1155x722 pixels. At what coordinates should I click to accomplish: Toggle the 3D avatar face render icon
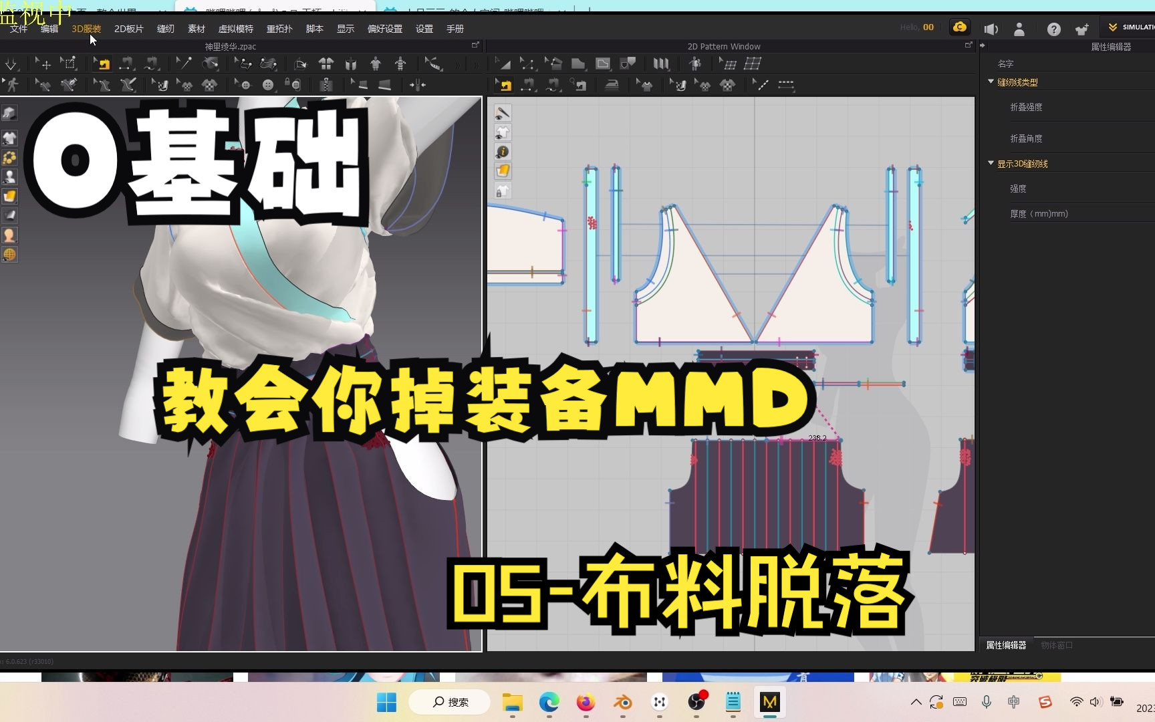click(10, 235)
